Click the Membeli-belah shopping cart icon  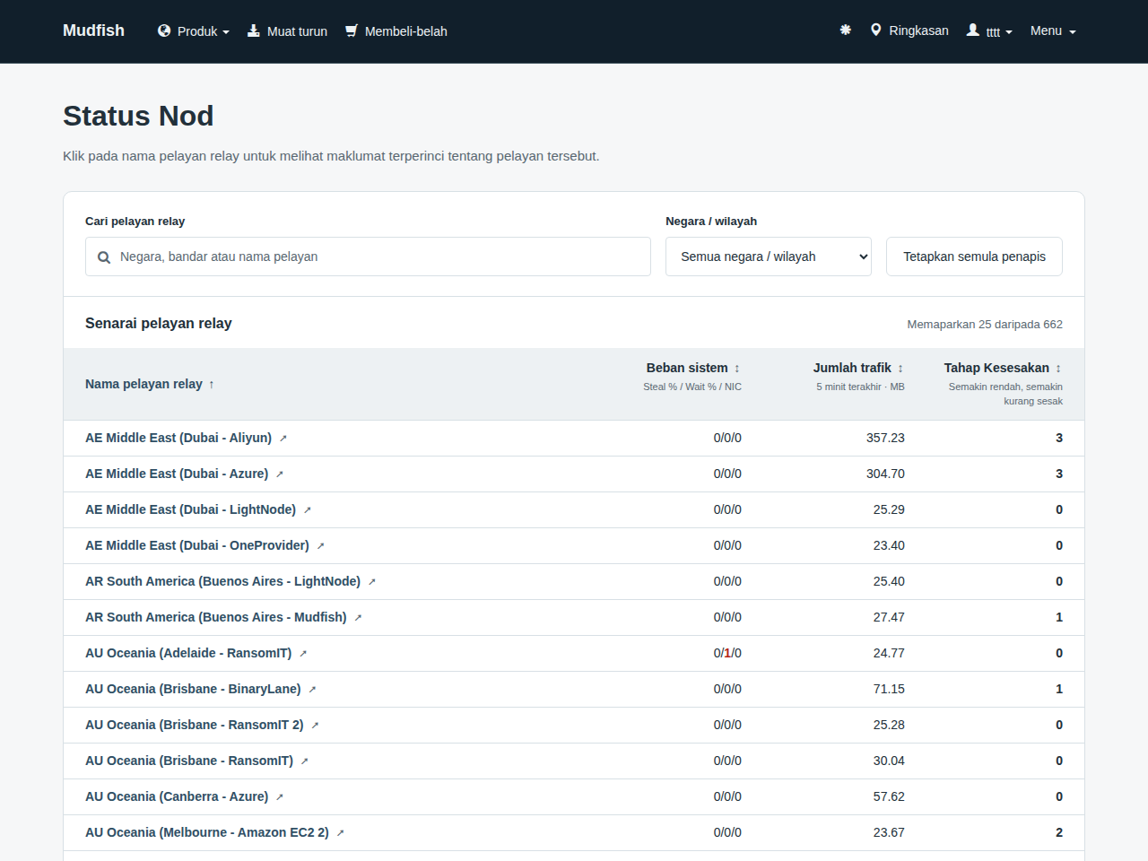tap(352, 30)
